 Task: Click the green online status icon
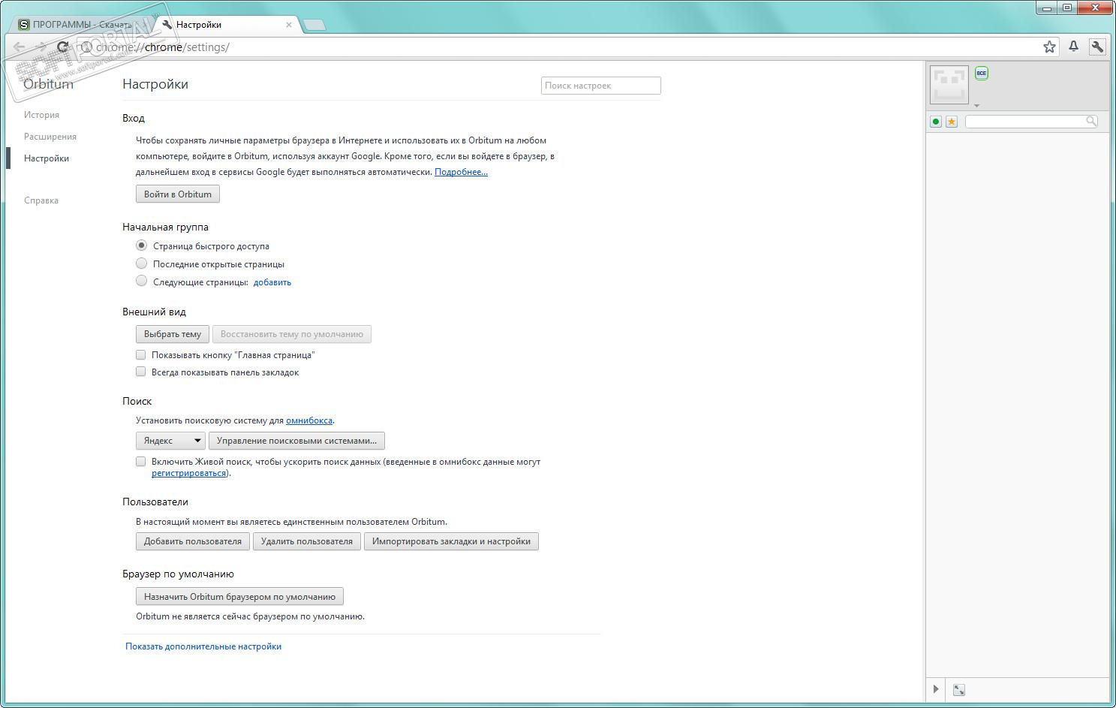point(936,122)
